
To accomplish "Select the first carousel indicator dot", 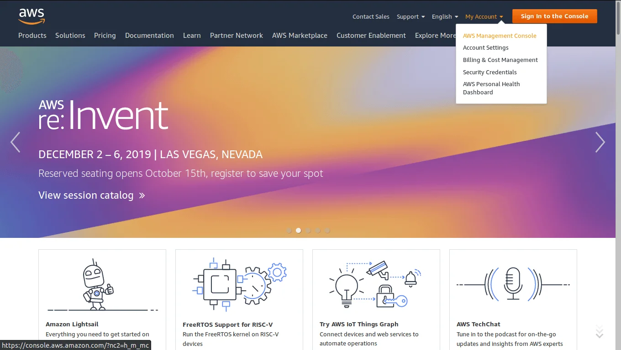I will [x=289, y=231].
